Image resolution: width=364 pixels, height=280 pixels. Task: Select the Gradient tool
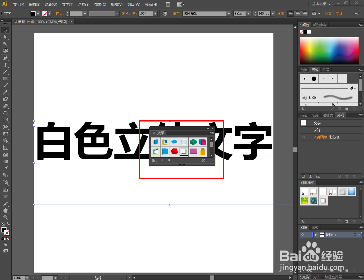pos(5,162)
